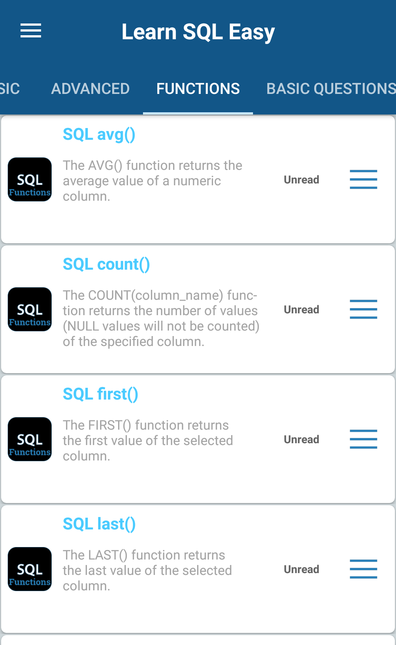Screen dimensions: 396x645
Task: Select the FUNCTIONS tab
Action: 198,89
